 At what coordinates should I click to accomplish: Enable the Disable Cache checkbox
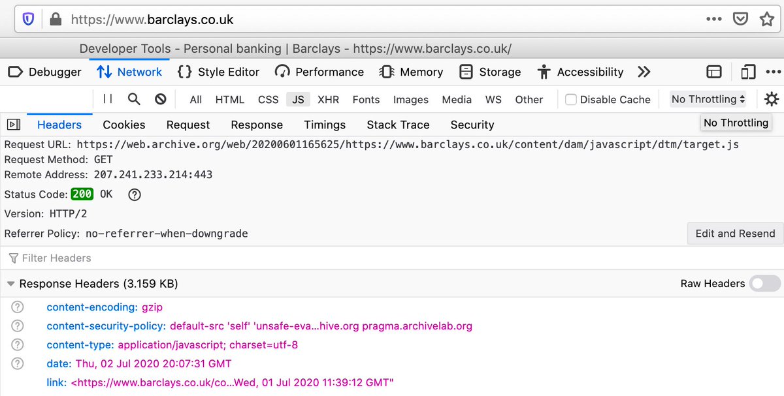pyautogui.click(x=571, y=100)
